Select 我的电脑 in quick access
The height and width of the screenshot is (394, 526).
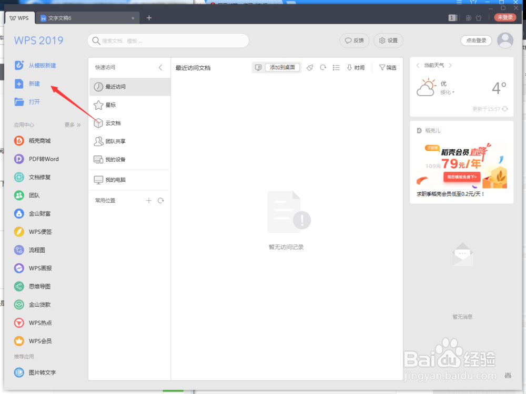click(130, 180)
